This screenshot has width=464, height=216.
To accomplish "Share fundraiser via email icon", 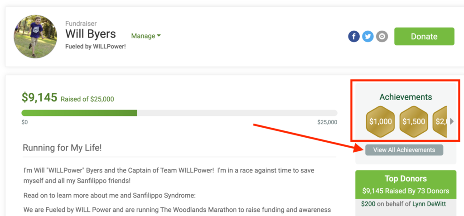I will click(382, 36).
